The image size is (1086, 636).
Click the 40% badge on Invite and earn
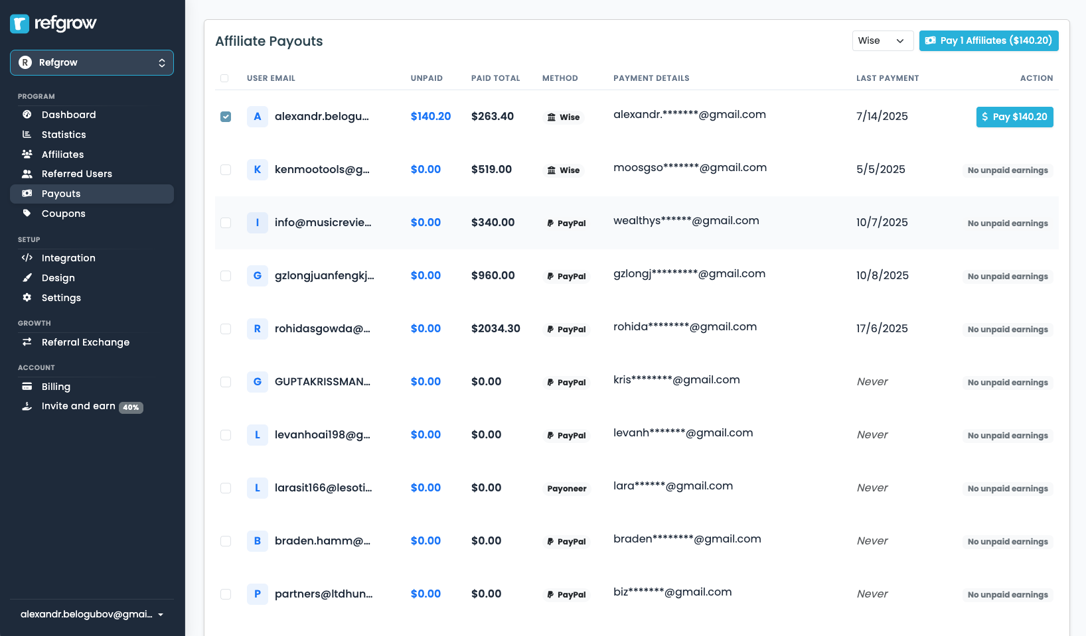tap(131, 407)
